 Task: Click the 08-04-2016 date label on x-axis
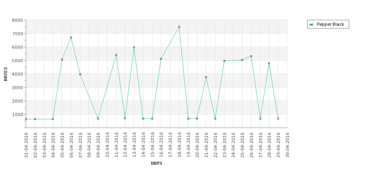click(x=89, y=145)
